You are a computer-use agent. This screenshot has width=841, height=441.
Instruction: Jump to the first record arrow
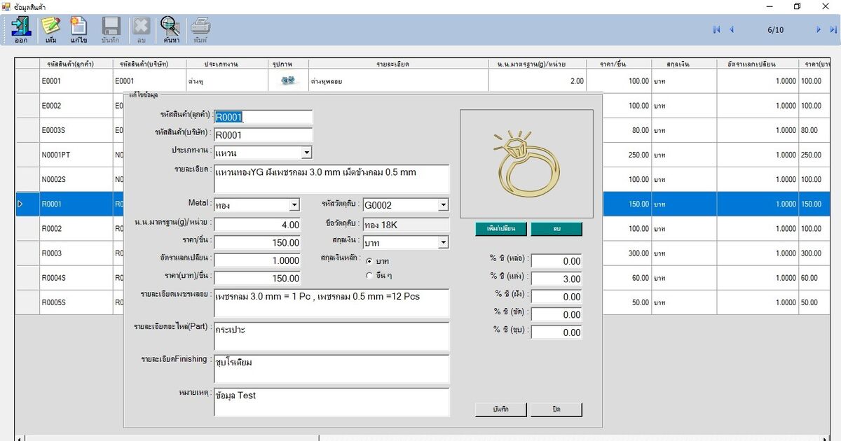[716, 29]
